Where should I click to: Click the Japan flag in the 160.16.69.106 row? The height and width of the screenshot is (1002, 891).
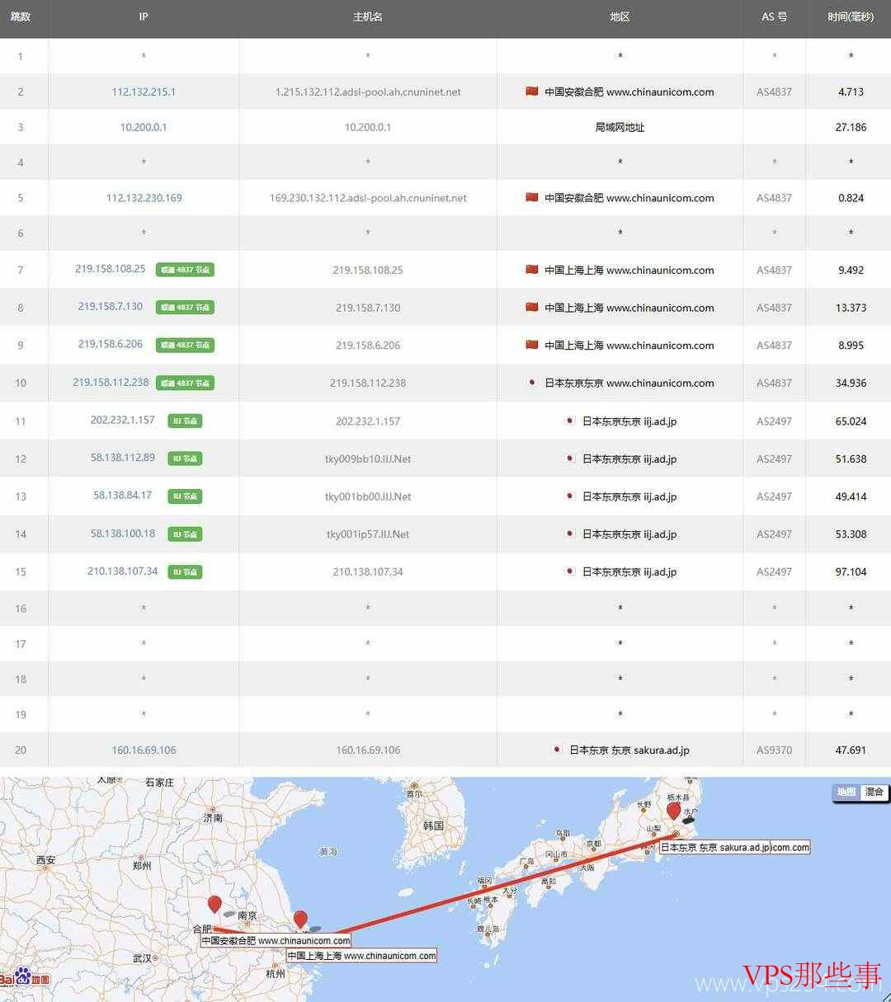[x=557, y=750]
